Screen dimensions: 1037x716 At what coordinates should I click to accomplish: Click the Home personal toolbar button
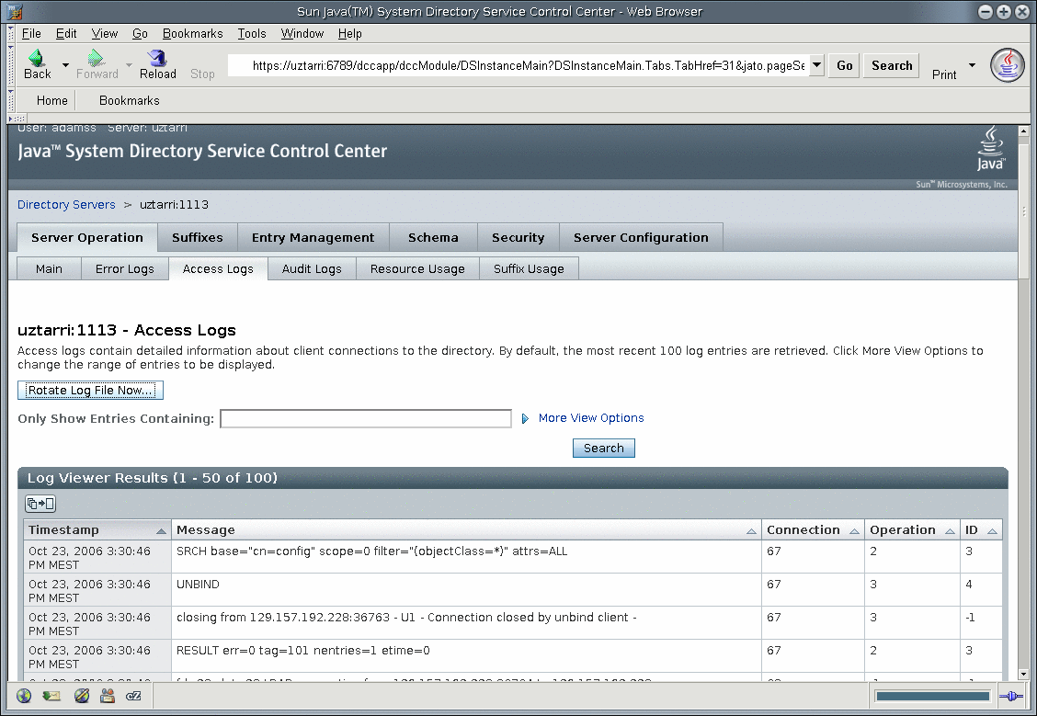pos(52,100)
